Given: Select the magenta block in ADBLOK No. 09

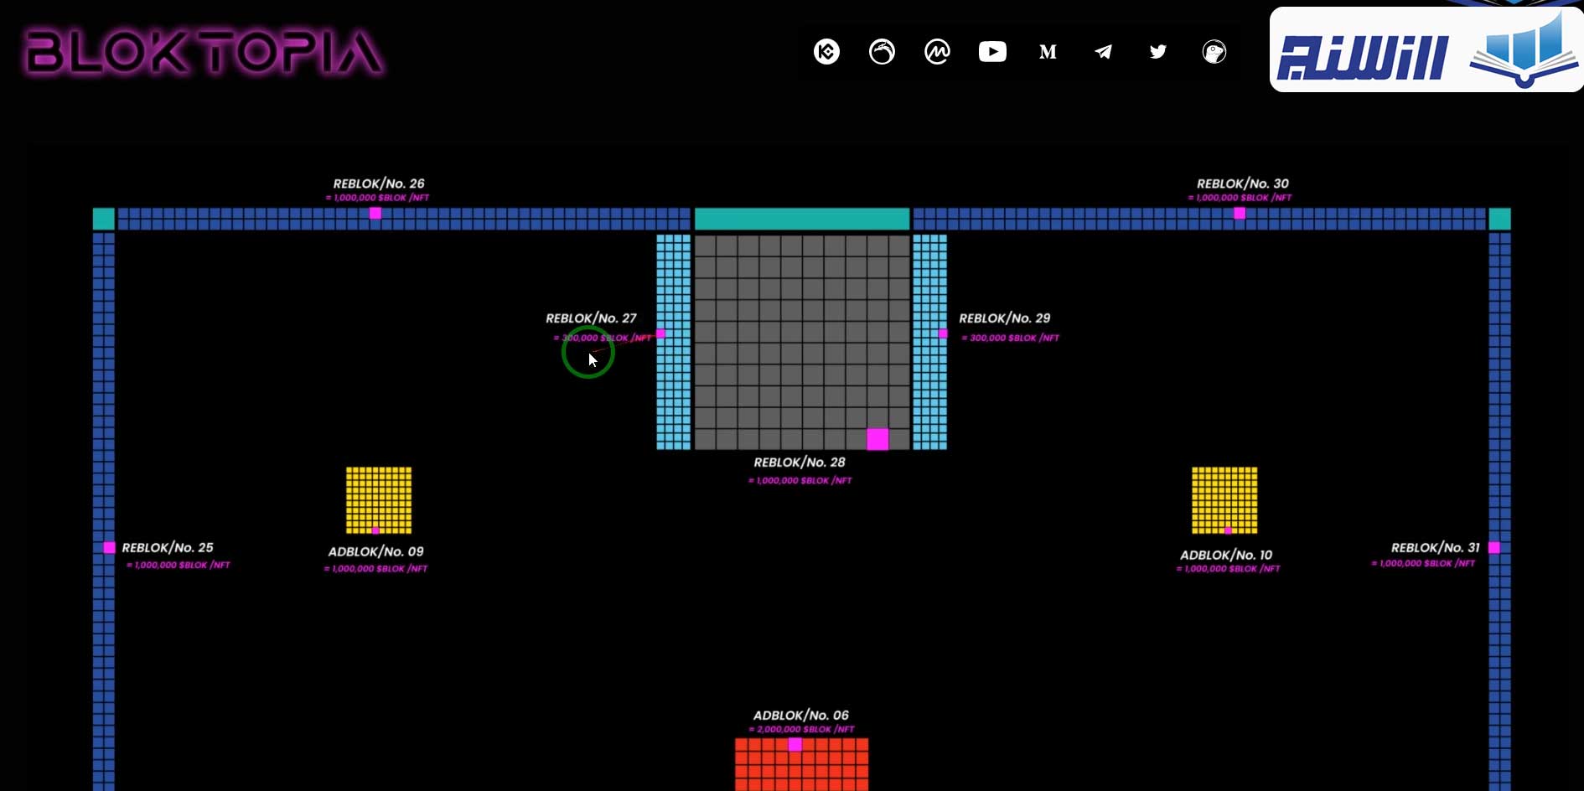Looking at the screenshot, I should click(x=375, y=530).
